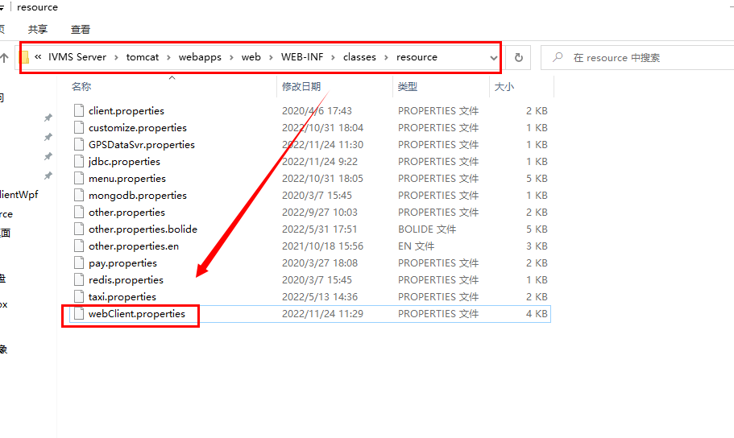The image size is (734, 438).
Task: Go to classes folder in breadcrumb
Action: tap(359, 57)
